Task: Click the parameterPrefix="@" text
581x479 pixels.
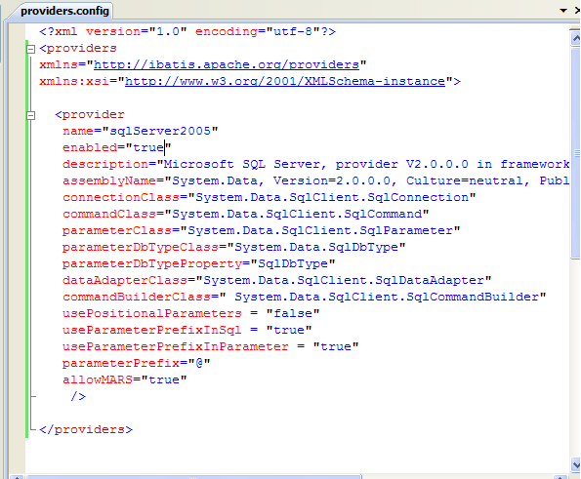Action: pos(137,363)
